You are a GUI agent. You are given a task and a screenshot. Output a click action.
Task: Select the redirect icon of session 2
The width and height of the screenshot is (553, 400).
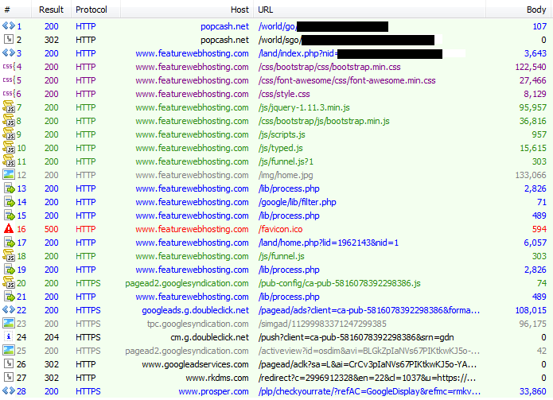pyautogui.click(x=9, y=40)
